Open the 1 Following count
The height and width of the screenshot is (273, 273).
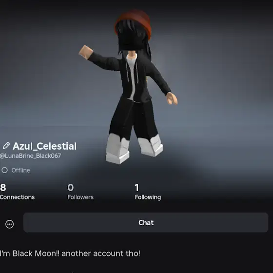pyautogui.click(x=136, y=188)
